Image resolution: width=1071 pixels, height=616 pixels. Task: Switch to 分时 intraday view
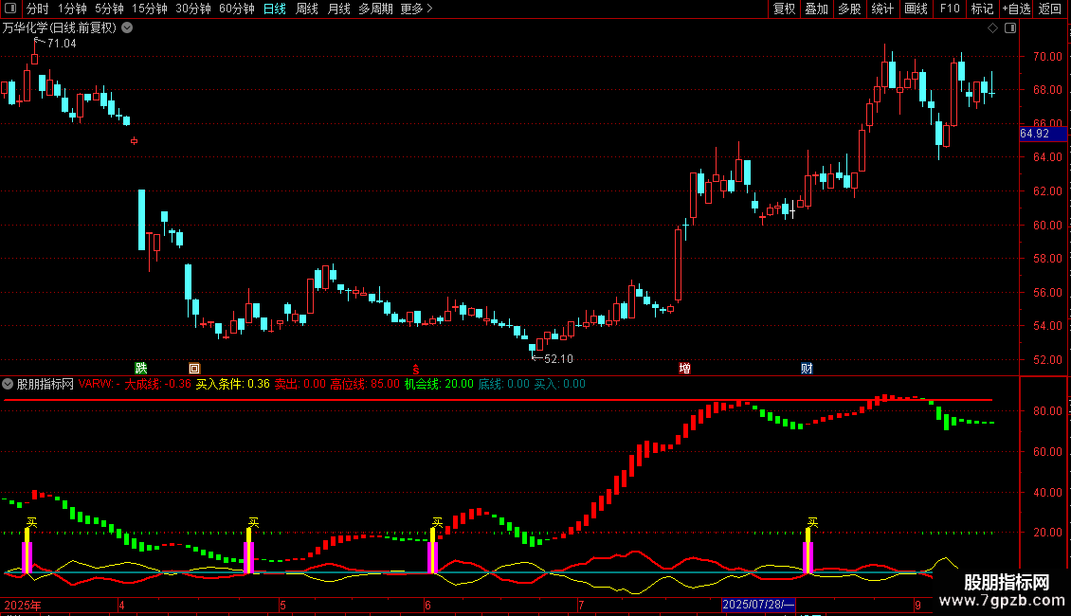pyautogui.click(x=38, y=9)
